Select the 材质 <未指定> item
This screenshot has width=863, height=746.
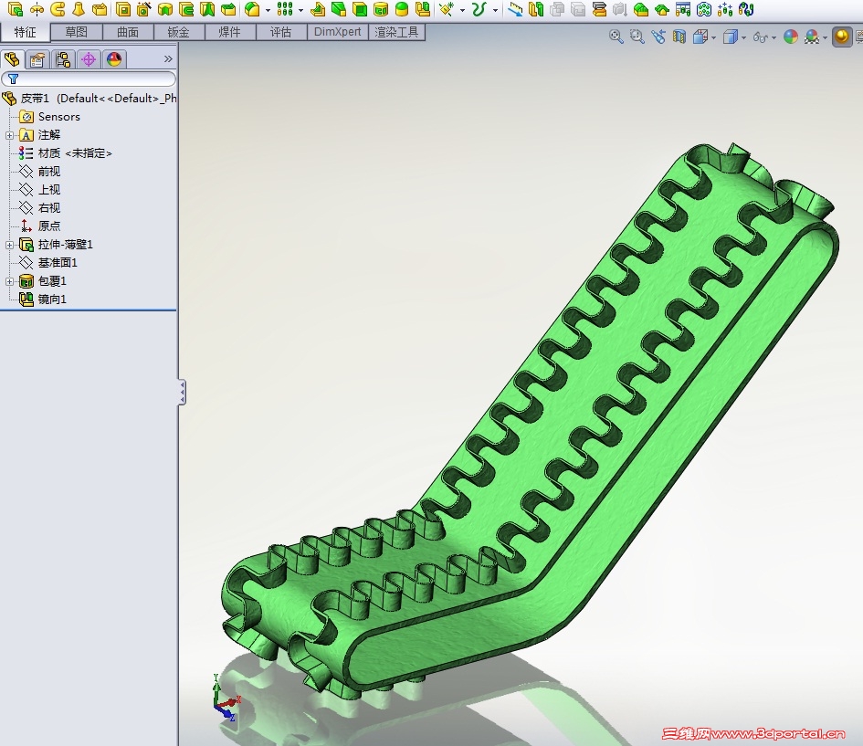66,153
